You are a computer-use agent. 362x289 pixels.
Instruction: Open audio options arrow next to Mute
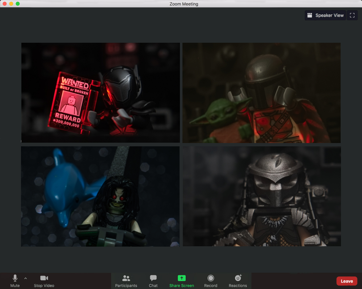click(26, 278)
